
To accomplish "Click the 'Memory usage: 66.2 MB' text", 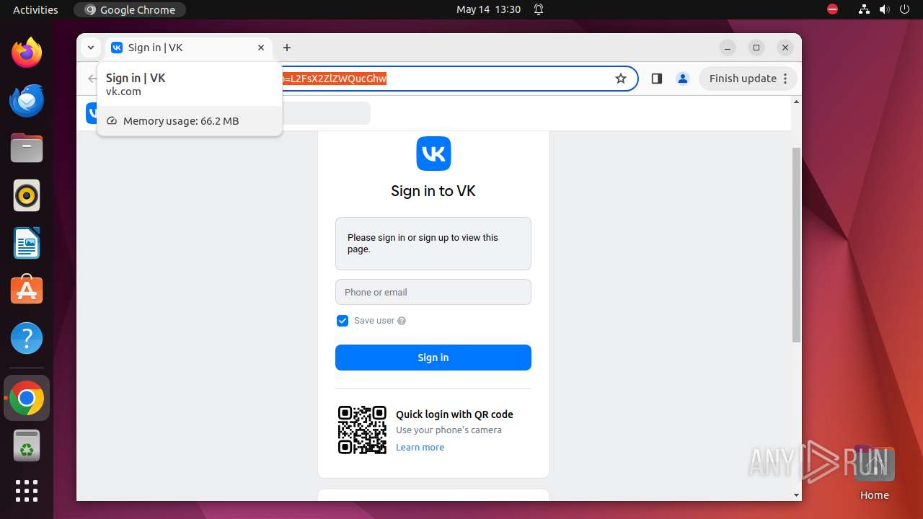I will (x=181, y=121).
